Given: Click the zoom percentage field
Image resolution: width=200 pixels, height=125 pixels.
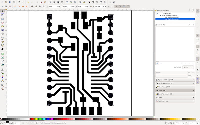Looking at the screenshot, I should pyautogui.click(x=178, y=123).
